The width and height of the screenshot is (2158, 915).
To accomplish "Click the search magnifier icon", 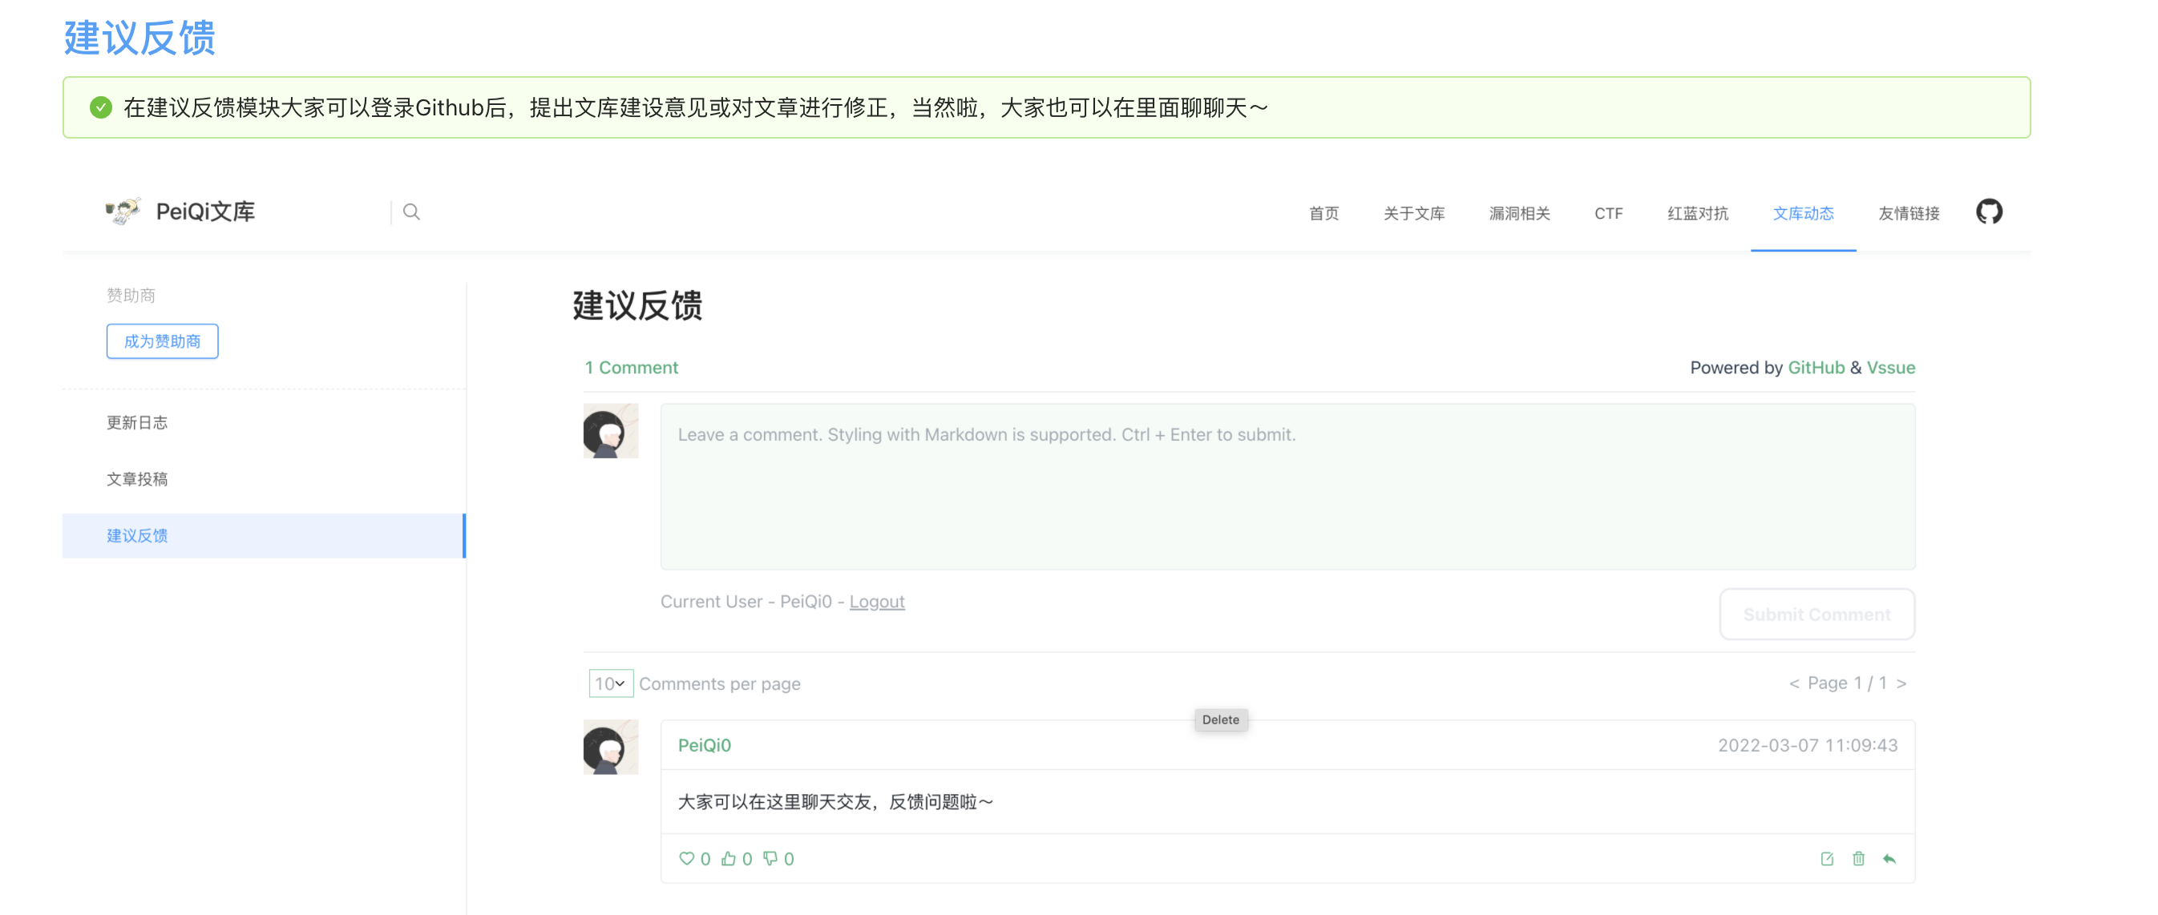I will (x=411, y=212).
